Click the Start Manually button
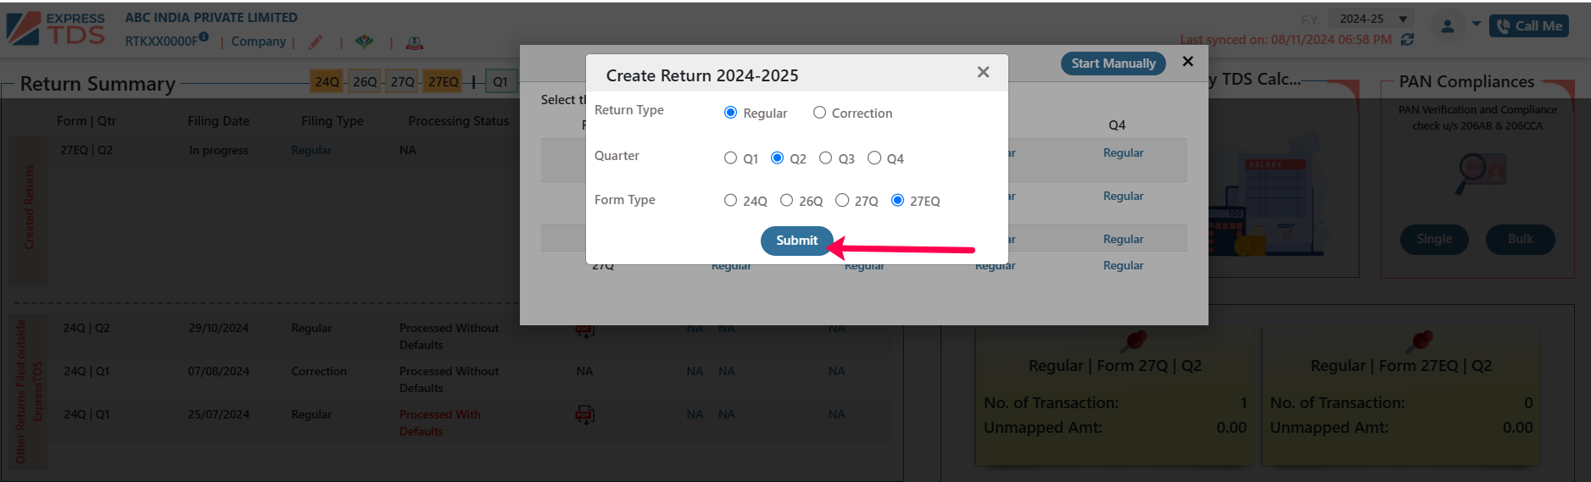 tap(1114, 64)
